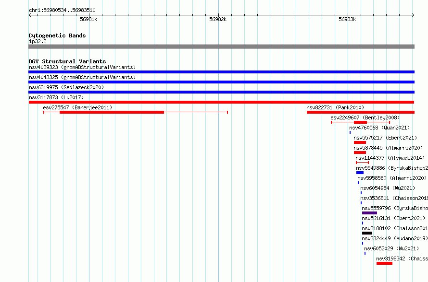Open the nsv6052029 (Wu2021) label
The width and height of the screenshot is (428, 282).
point(391,248)
